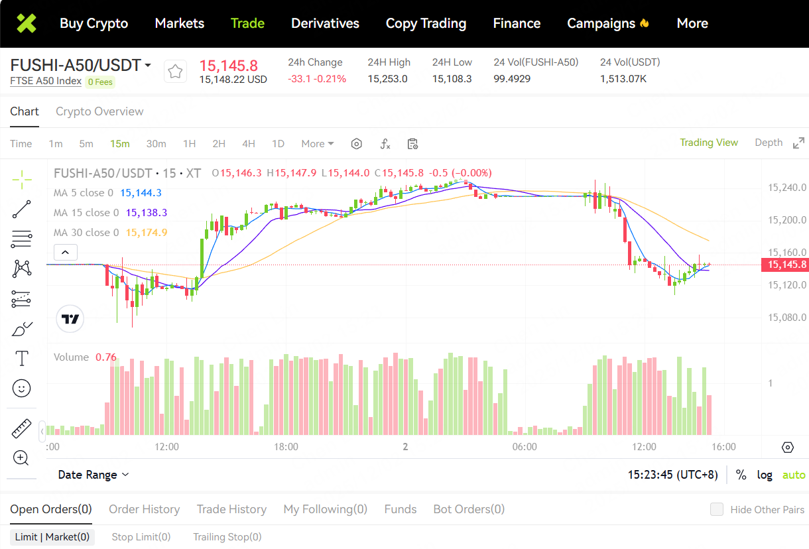Open the fx indicators menu

click(385, 144)
